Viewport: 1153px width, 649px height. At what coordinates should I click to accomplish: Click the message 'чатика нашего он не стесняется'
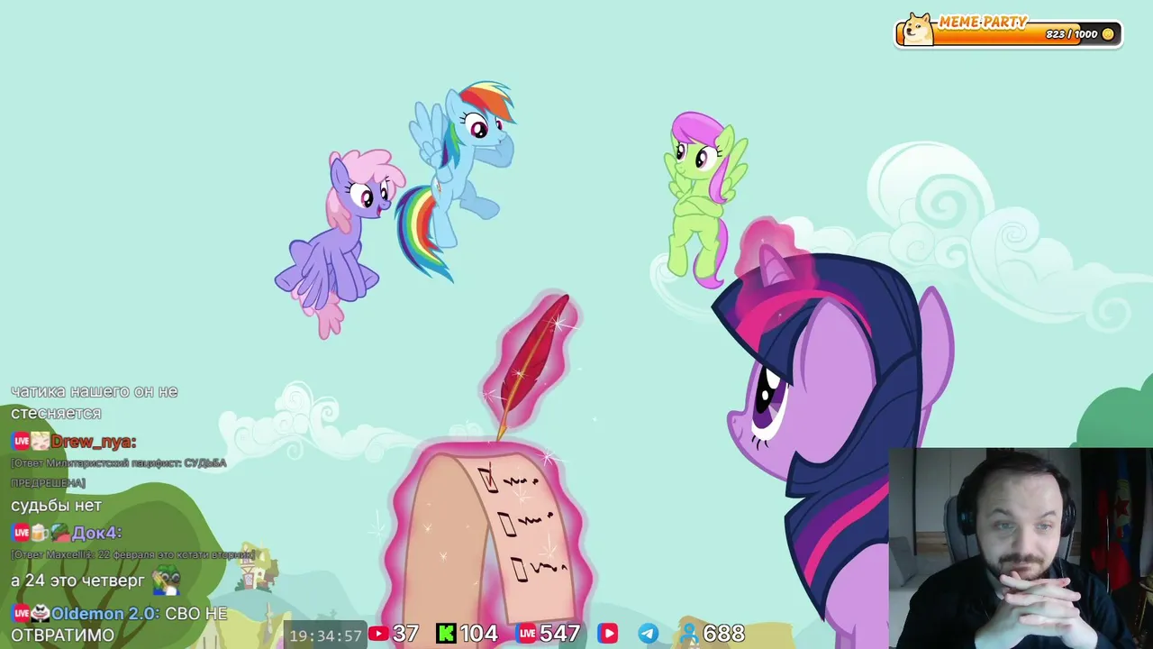pyautogui.click(x=95, y=402)
